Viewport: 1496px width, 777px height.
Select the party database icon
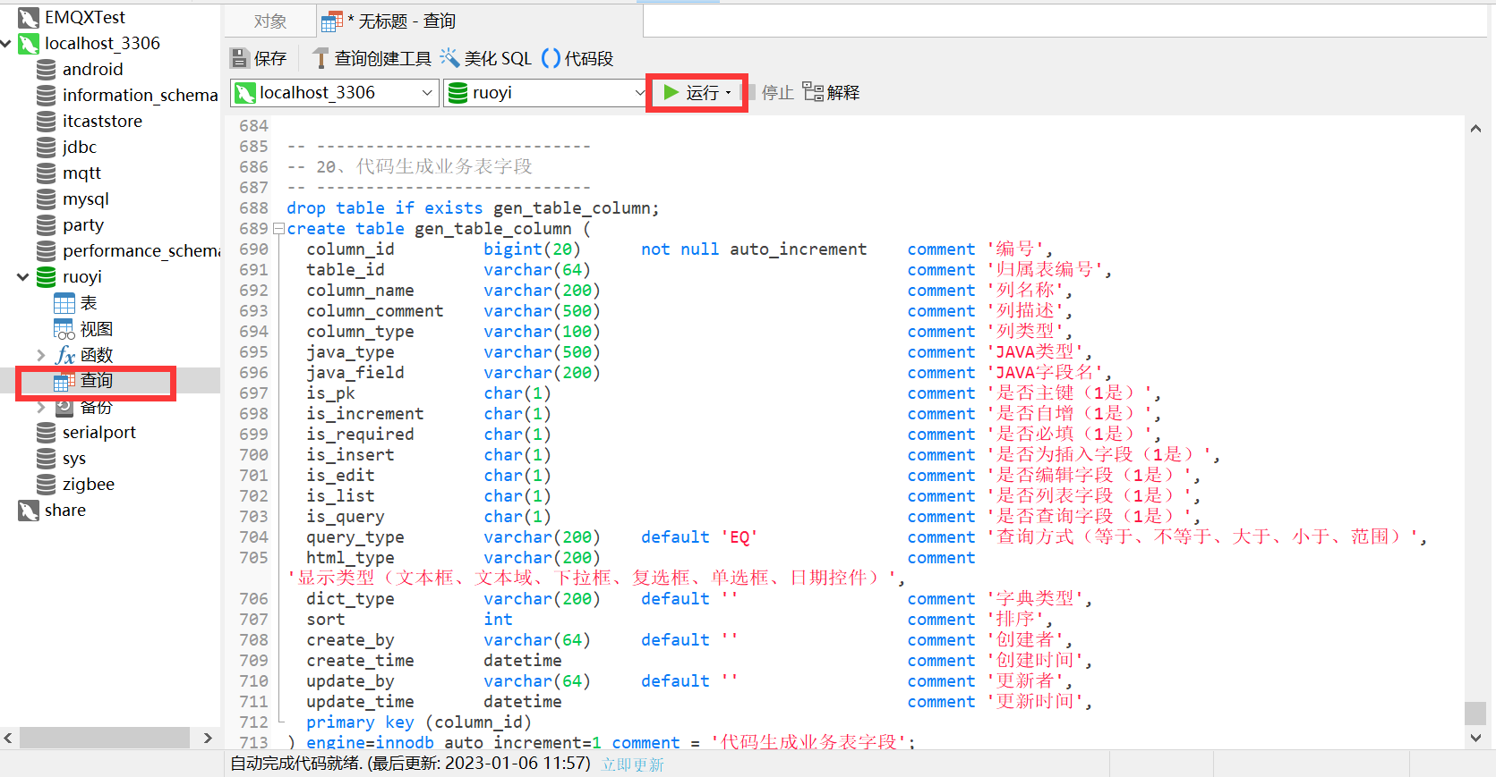tap(47, 224)
